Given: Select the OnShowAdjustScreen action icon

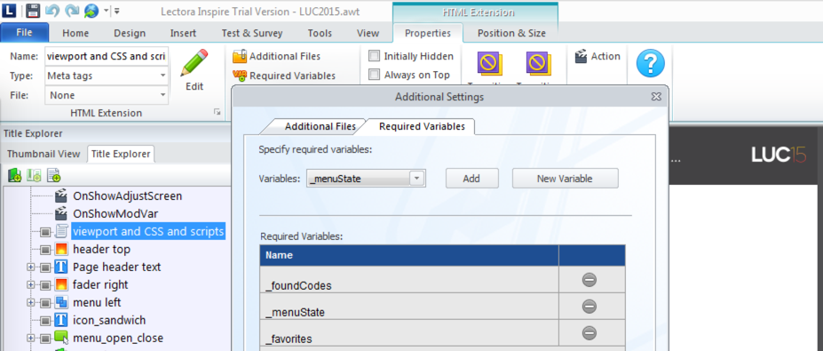Looking at the screenshot, I should click(x=61, y=196).
